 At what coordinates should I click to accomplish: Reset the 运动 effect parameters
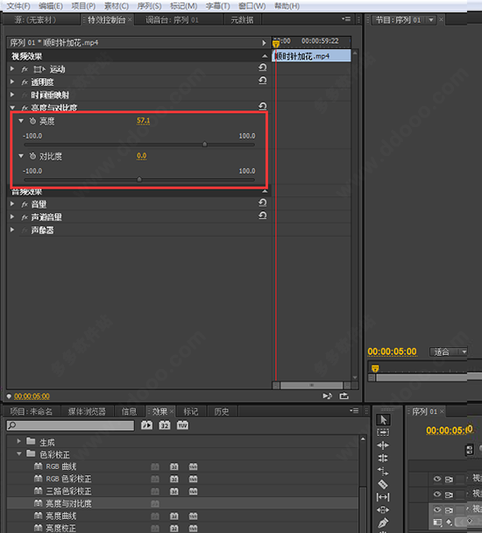coord(262,68)
